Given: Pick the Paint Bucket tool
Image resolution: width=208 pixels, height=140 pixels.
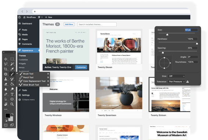Looking at the screenshot, I should click(12, 84).
